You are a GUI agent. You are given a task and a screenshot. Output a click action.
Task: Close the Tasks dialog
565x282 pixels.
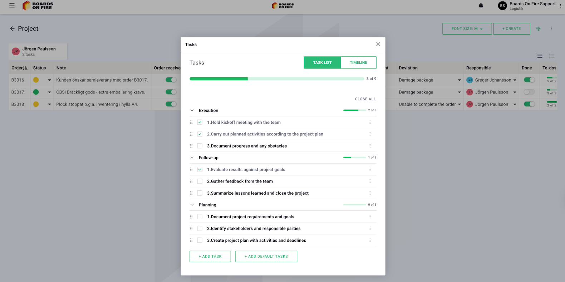[378, 44]
